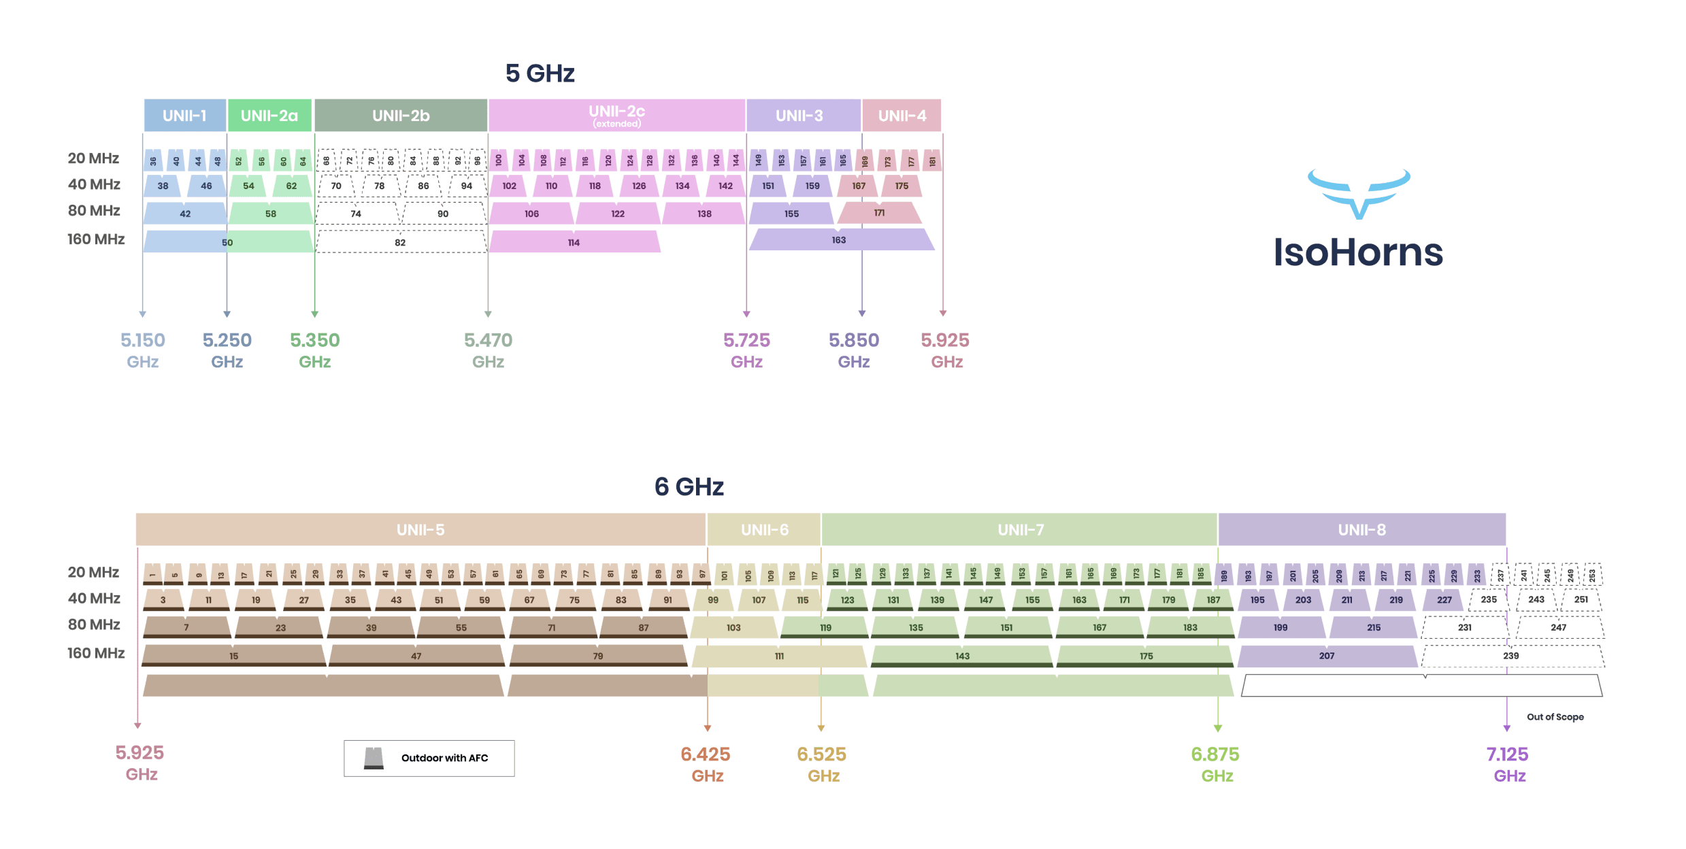Click the UNII-2c (extended) band header
The height and width of the screenshot is (849, 1686).
[616, 115]
